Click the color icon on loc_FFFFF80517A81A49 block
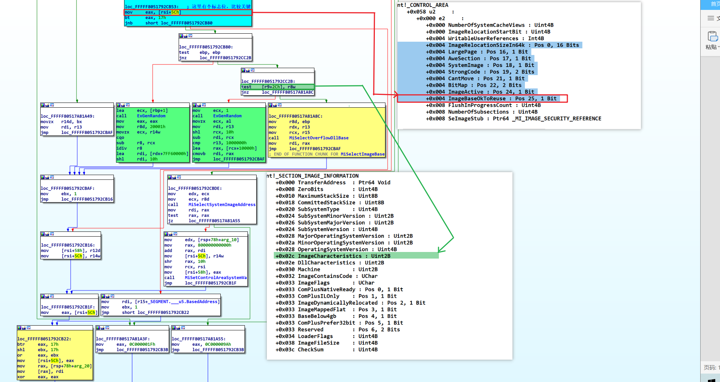This screenshot has width=720, height=382. 42,105
